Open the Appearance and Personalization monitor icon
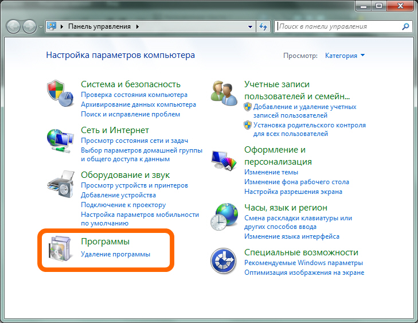 (x=224, y=161)
